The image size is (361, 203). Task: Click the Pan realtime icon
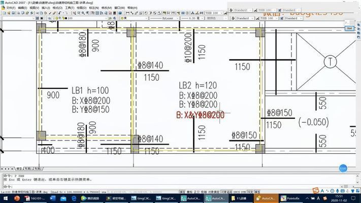(x=74, y=13)
